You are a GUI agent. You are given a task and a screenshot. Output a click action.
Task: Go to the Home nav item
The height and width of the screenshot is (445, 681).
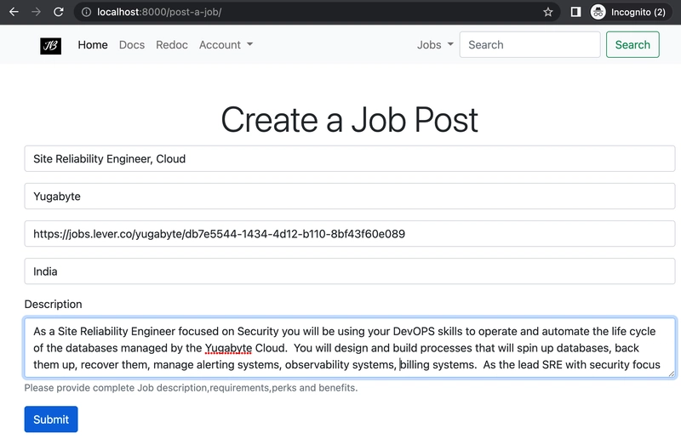click(93, 45)
